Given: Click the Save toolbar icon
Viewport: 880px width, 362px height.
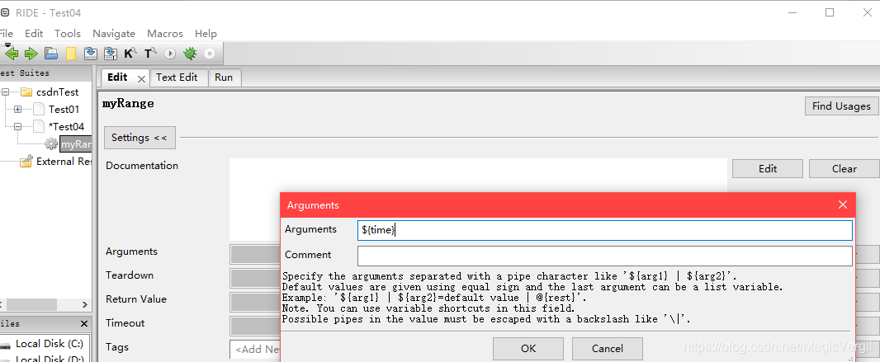Looking at the screenshot, I should tap(91, 54).
